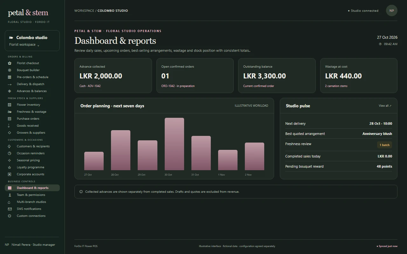
Task: Click the WORKSPACE breadcrumb link
Action: tap(84, 10)
